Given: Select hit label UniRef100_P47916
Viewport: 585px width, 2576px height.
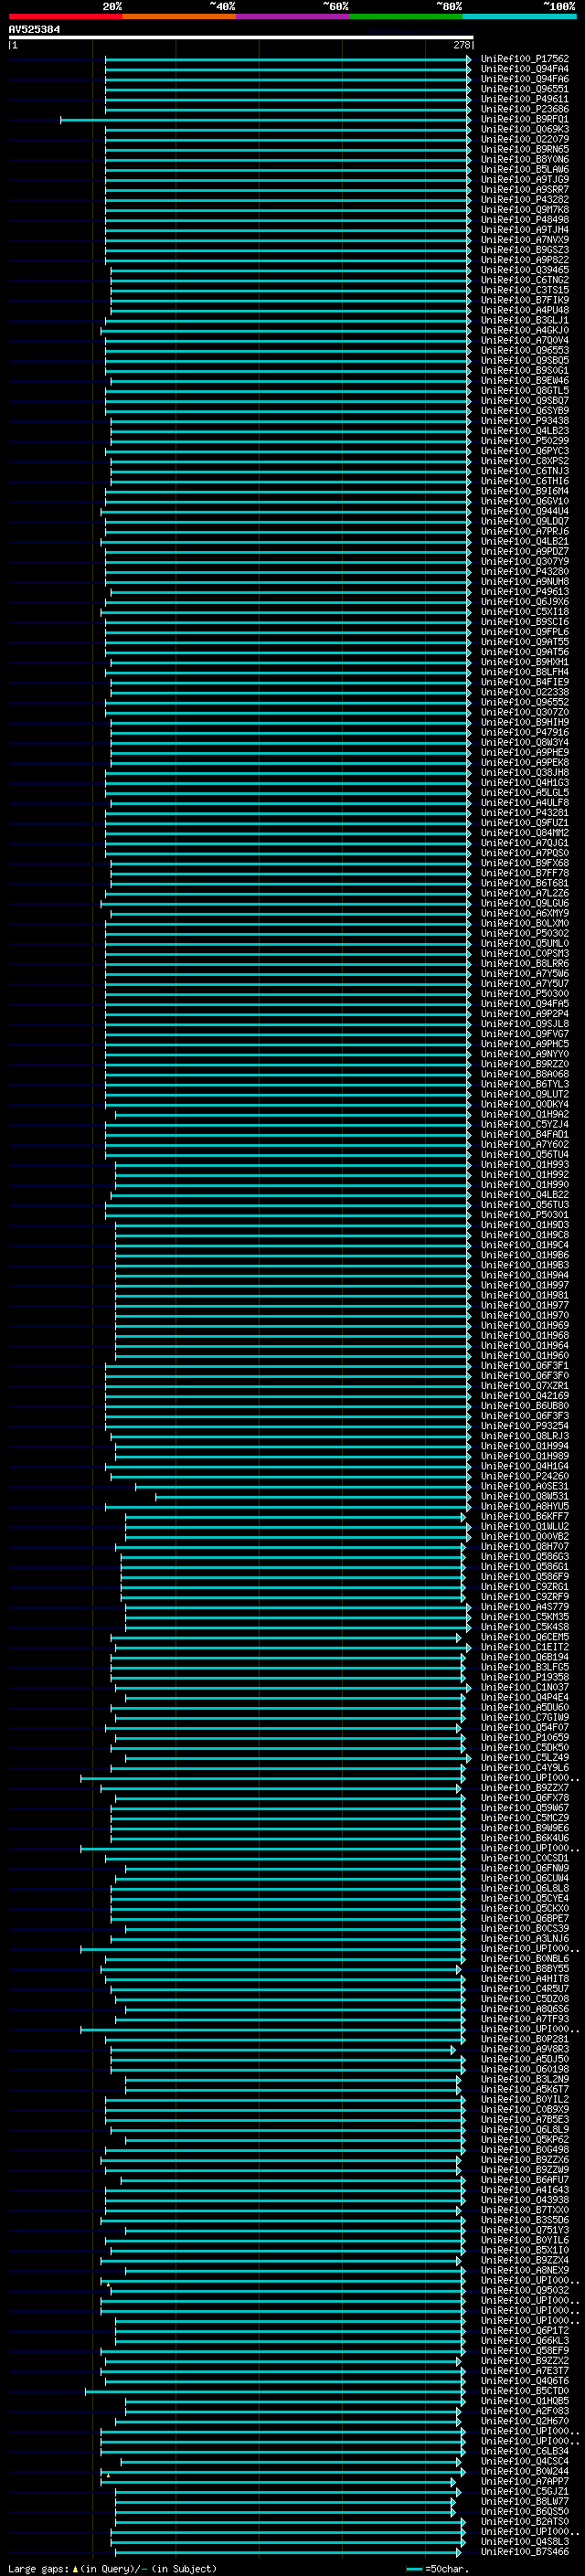Looking at the screenshot, I should [x=524, y=732].
